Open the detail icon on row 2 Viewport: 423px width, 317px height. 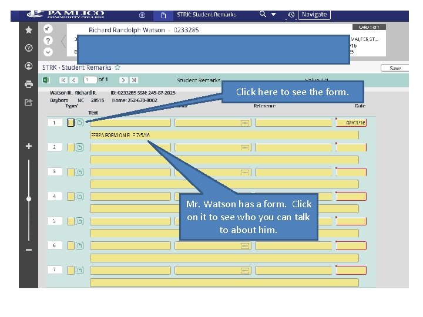(x=79, y=147)
